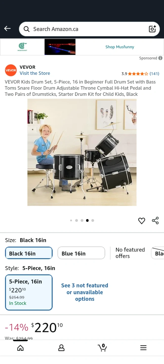
Task: Tap Shop Musfunny sponsored banner link
Action: 120,47
